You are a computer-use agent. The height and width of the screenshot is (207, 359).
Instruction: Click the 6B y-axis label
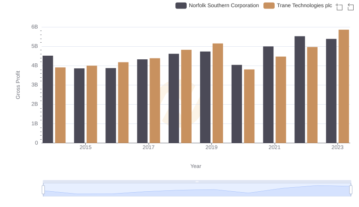click(x=35, y=27)
